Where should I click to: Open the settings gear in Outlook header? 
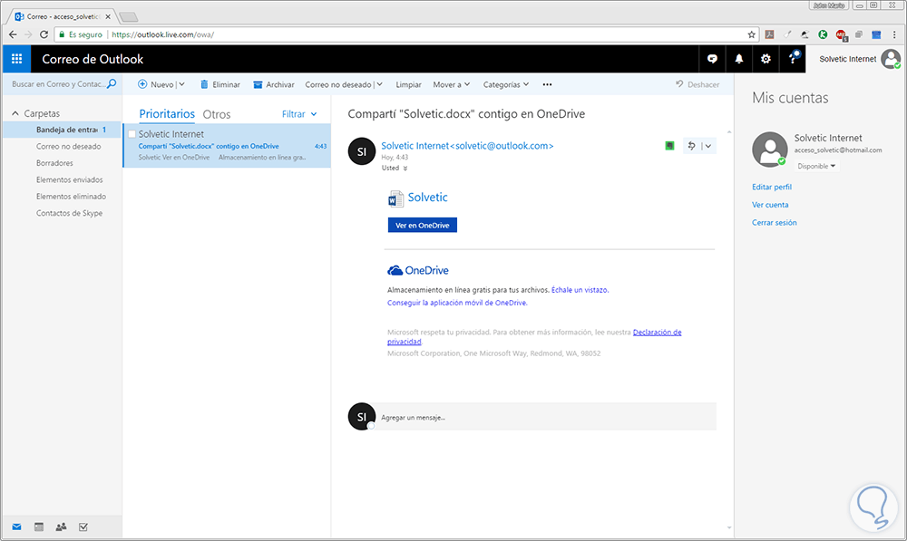(766, 59)
